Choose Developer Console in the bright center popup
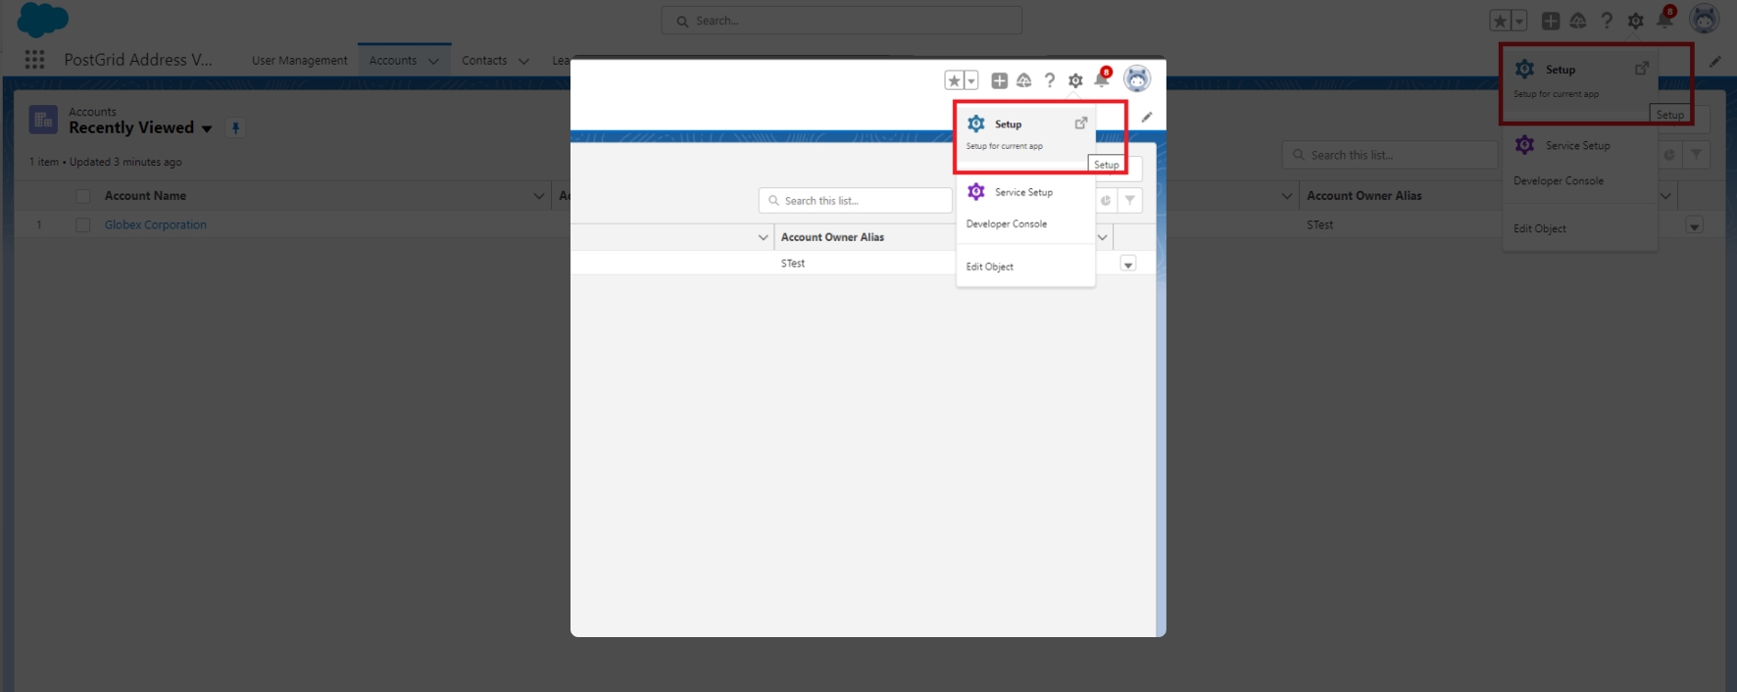The height and width of the screenshot is (692, 1737). click(x=1007, y=224)
